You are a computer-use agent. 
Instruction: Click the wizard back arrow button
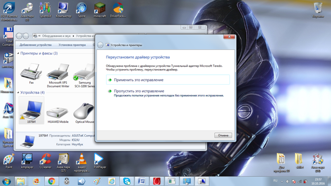pos(100,45)
